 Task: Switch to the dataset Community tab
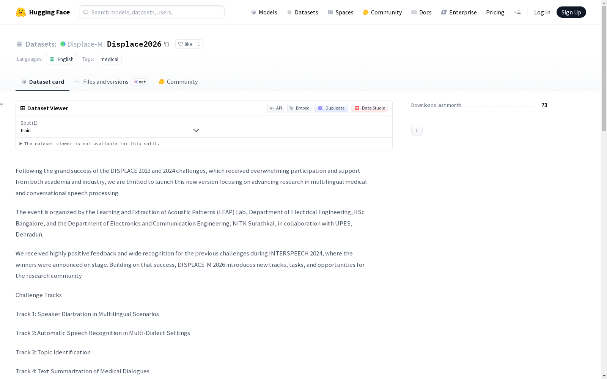[x=178, y=82]
